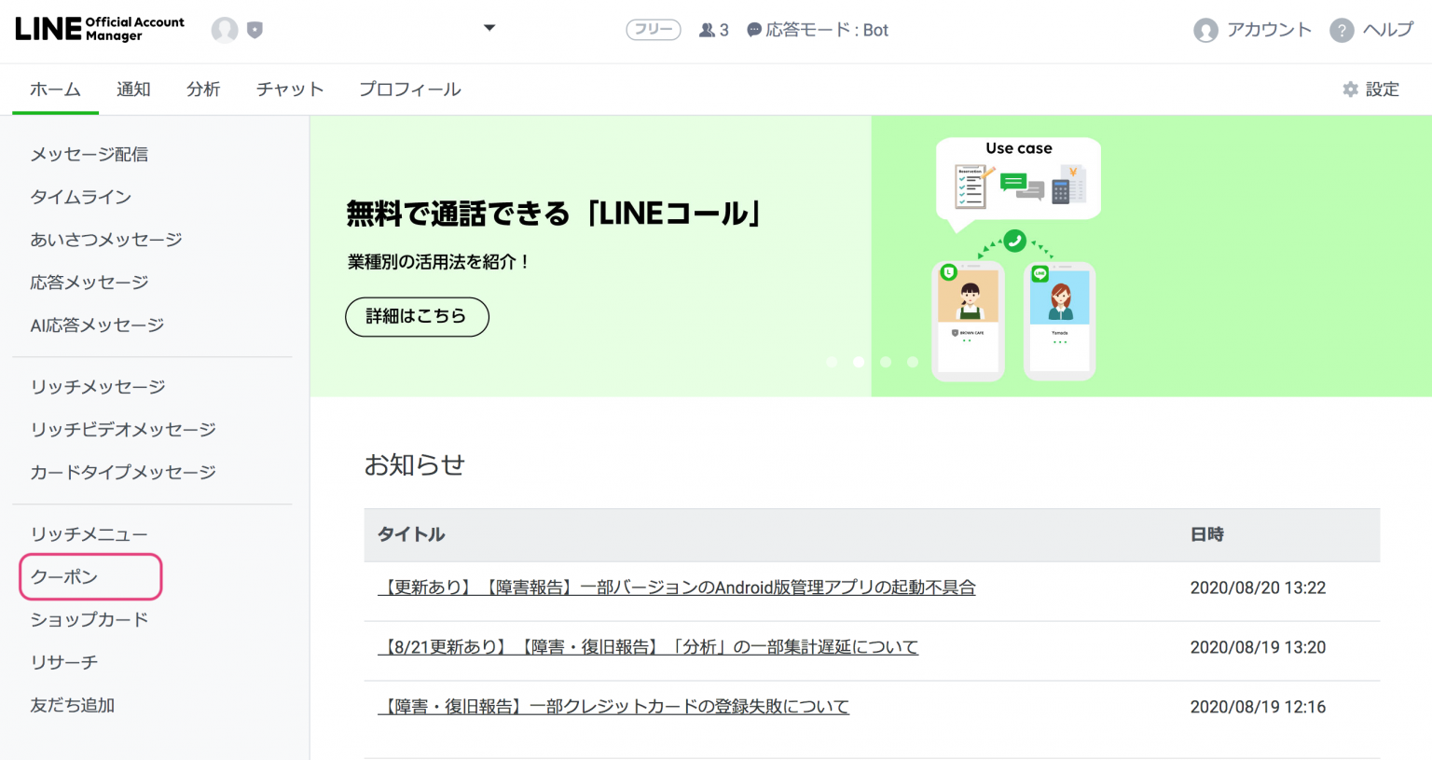Image resolution: width=1432 pixels, height=760 pixels.
Task: Open ショップカード in the sidebar
Action: [x=89, y=620]
